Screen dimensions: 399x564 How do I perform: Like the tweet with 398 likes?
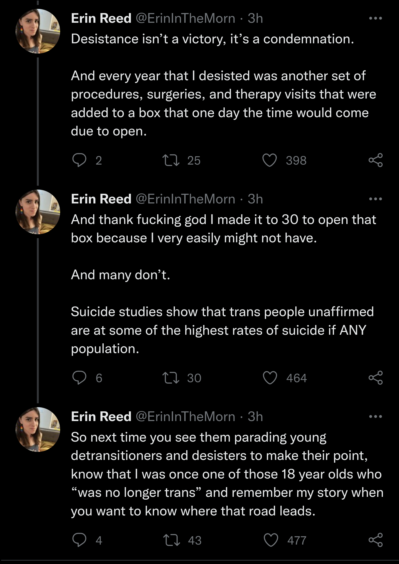[x=270, y=160]
